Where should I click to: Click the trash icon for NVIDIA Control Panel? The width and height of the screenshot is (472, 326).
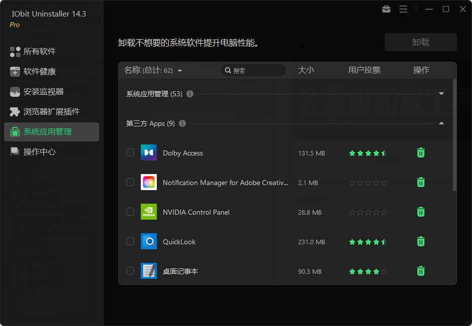[x=421, y=212]
